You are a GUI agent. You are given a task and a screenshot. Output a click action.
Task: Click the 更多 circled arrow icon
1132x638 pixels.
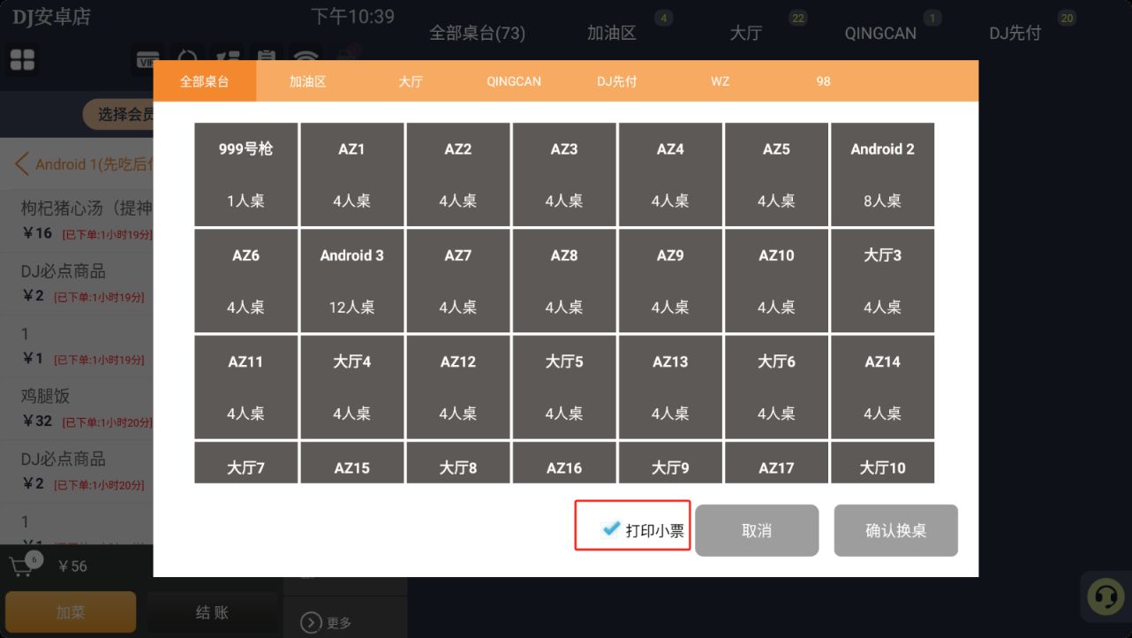[311, 622]
